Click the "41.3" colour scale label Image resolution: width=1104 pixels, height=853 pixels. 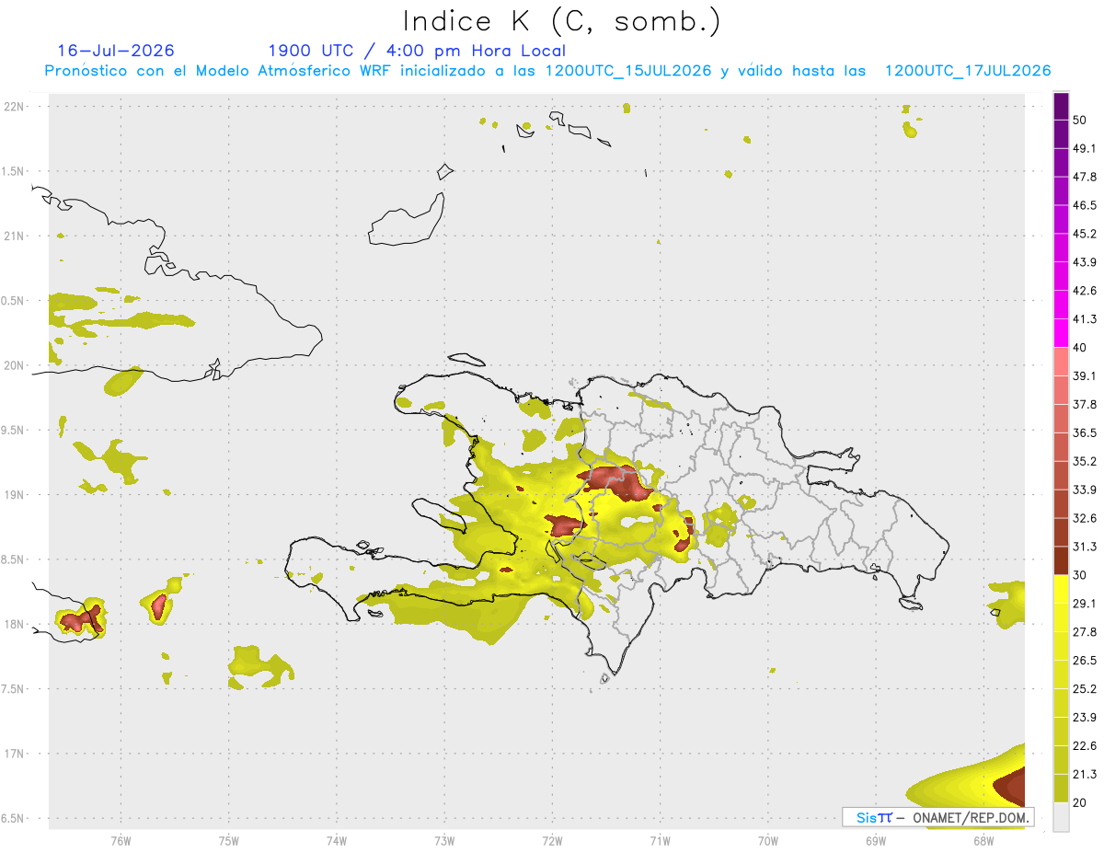tap(1085, 319)
